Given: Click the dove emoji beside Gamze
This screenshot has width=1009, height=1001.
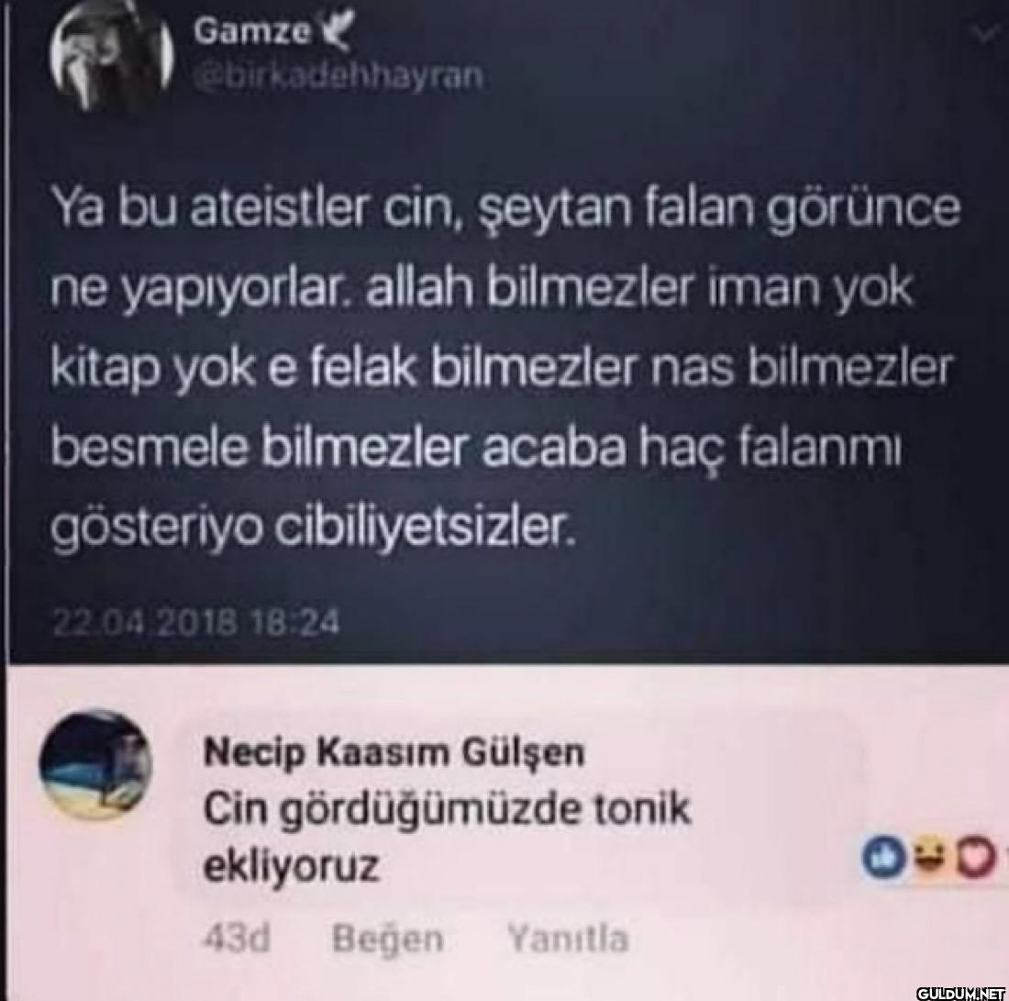Looking at the screenshot, I should 337,32.
